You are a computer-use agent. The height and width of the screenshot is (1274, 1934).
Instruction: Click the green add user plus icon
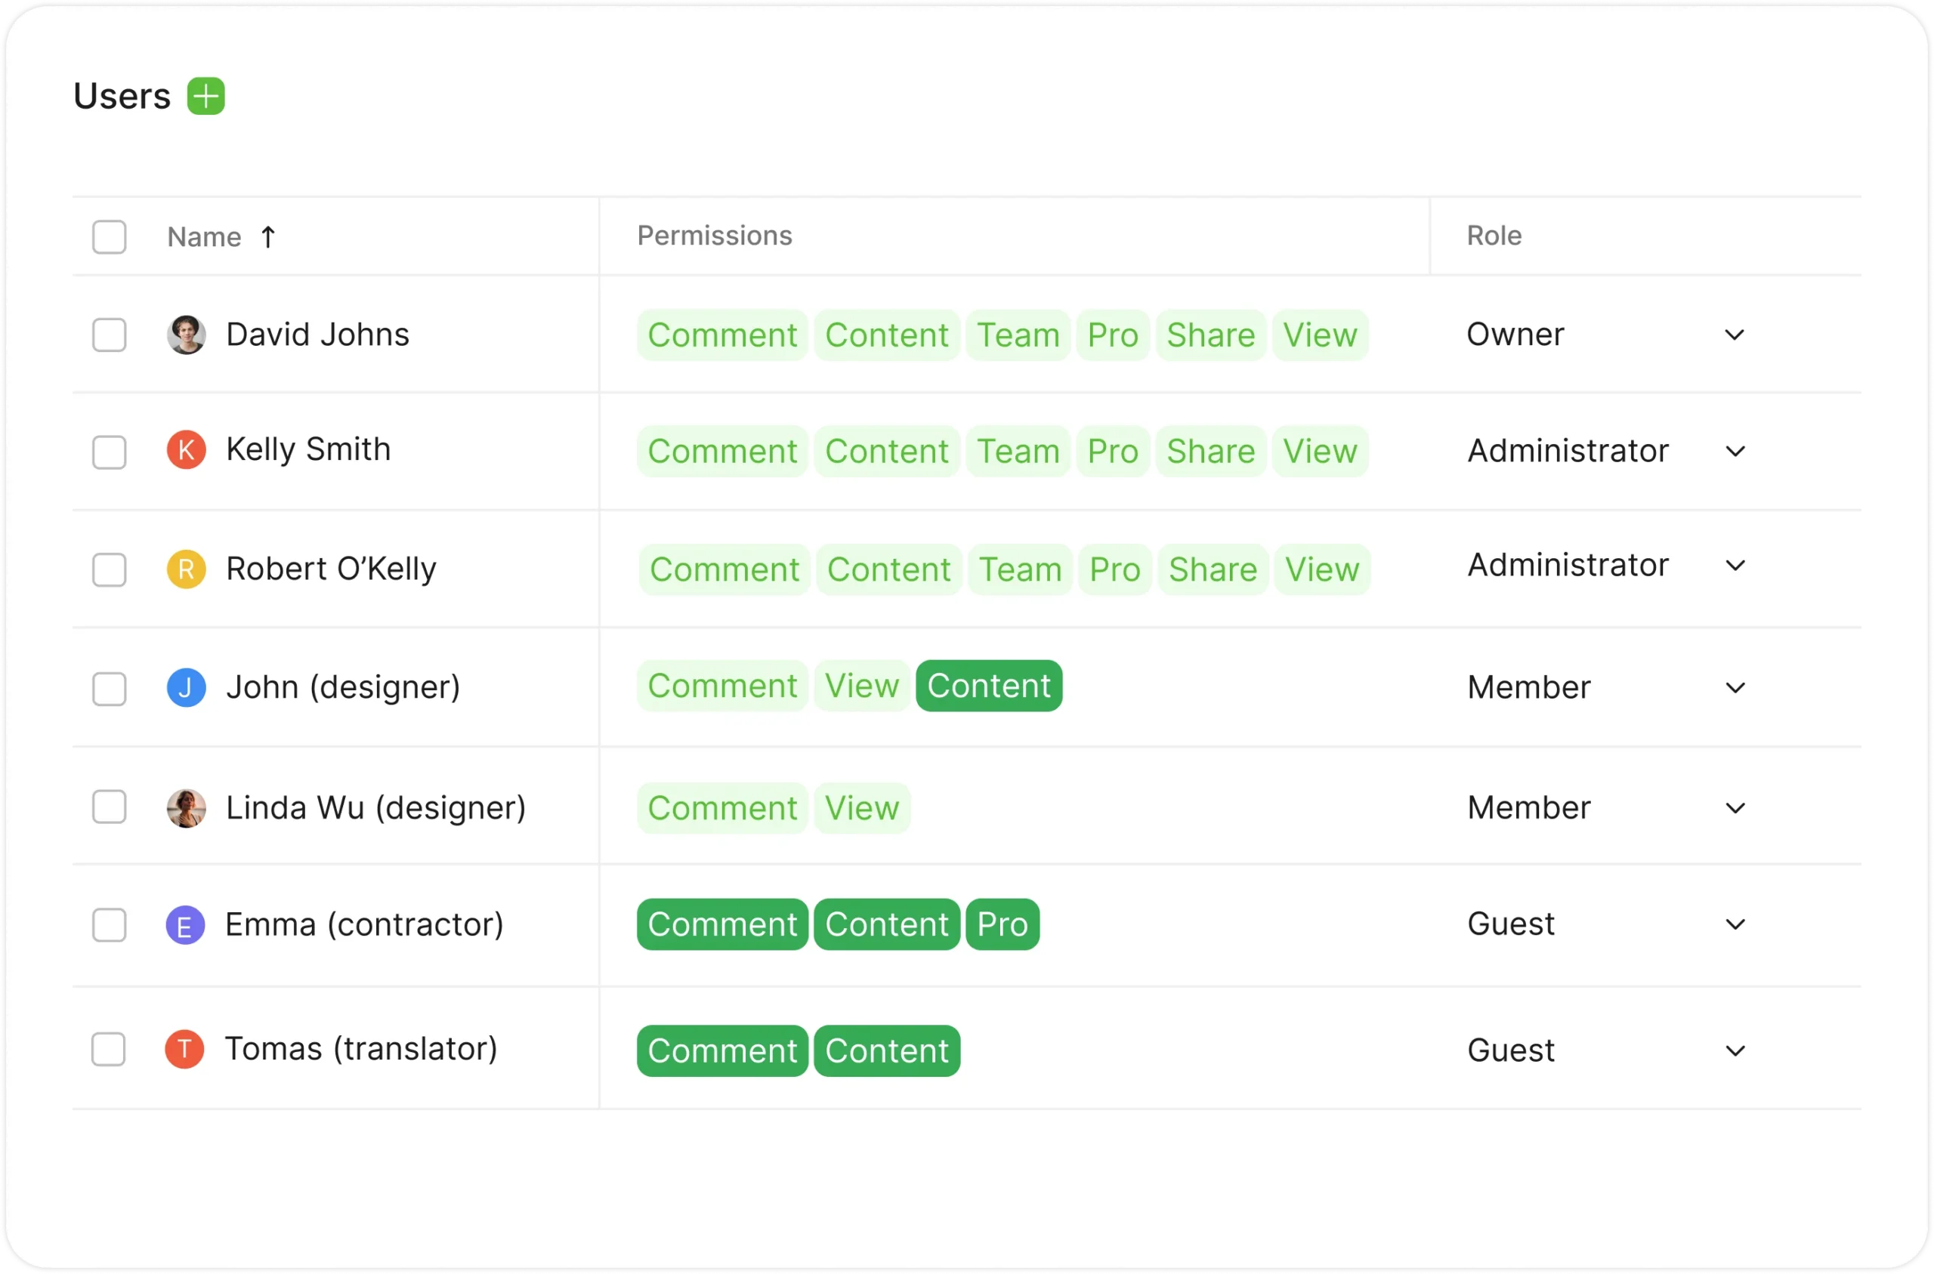(x=205, y=97)
